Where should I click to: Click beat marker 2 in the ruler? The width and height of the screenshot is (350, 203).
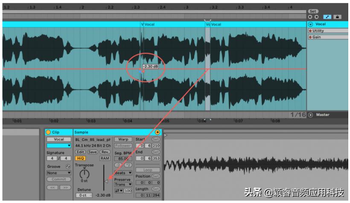[82, 7]
